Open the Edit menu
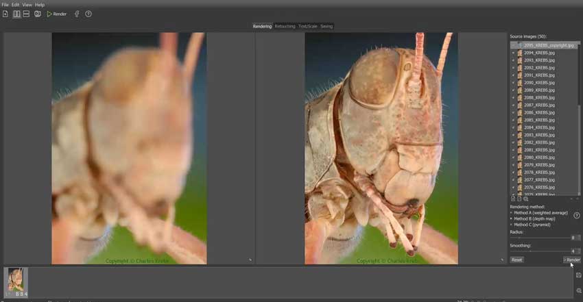This screenshot has height=302, width=583. 15,5
